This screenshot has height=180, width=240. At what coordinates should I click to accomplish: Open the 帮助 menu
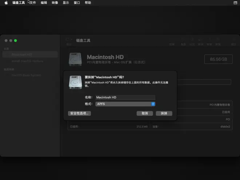(88, 3)
